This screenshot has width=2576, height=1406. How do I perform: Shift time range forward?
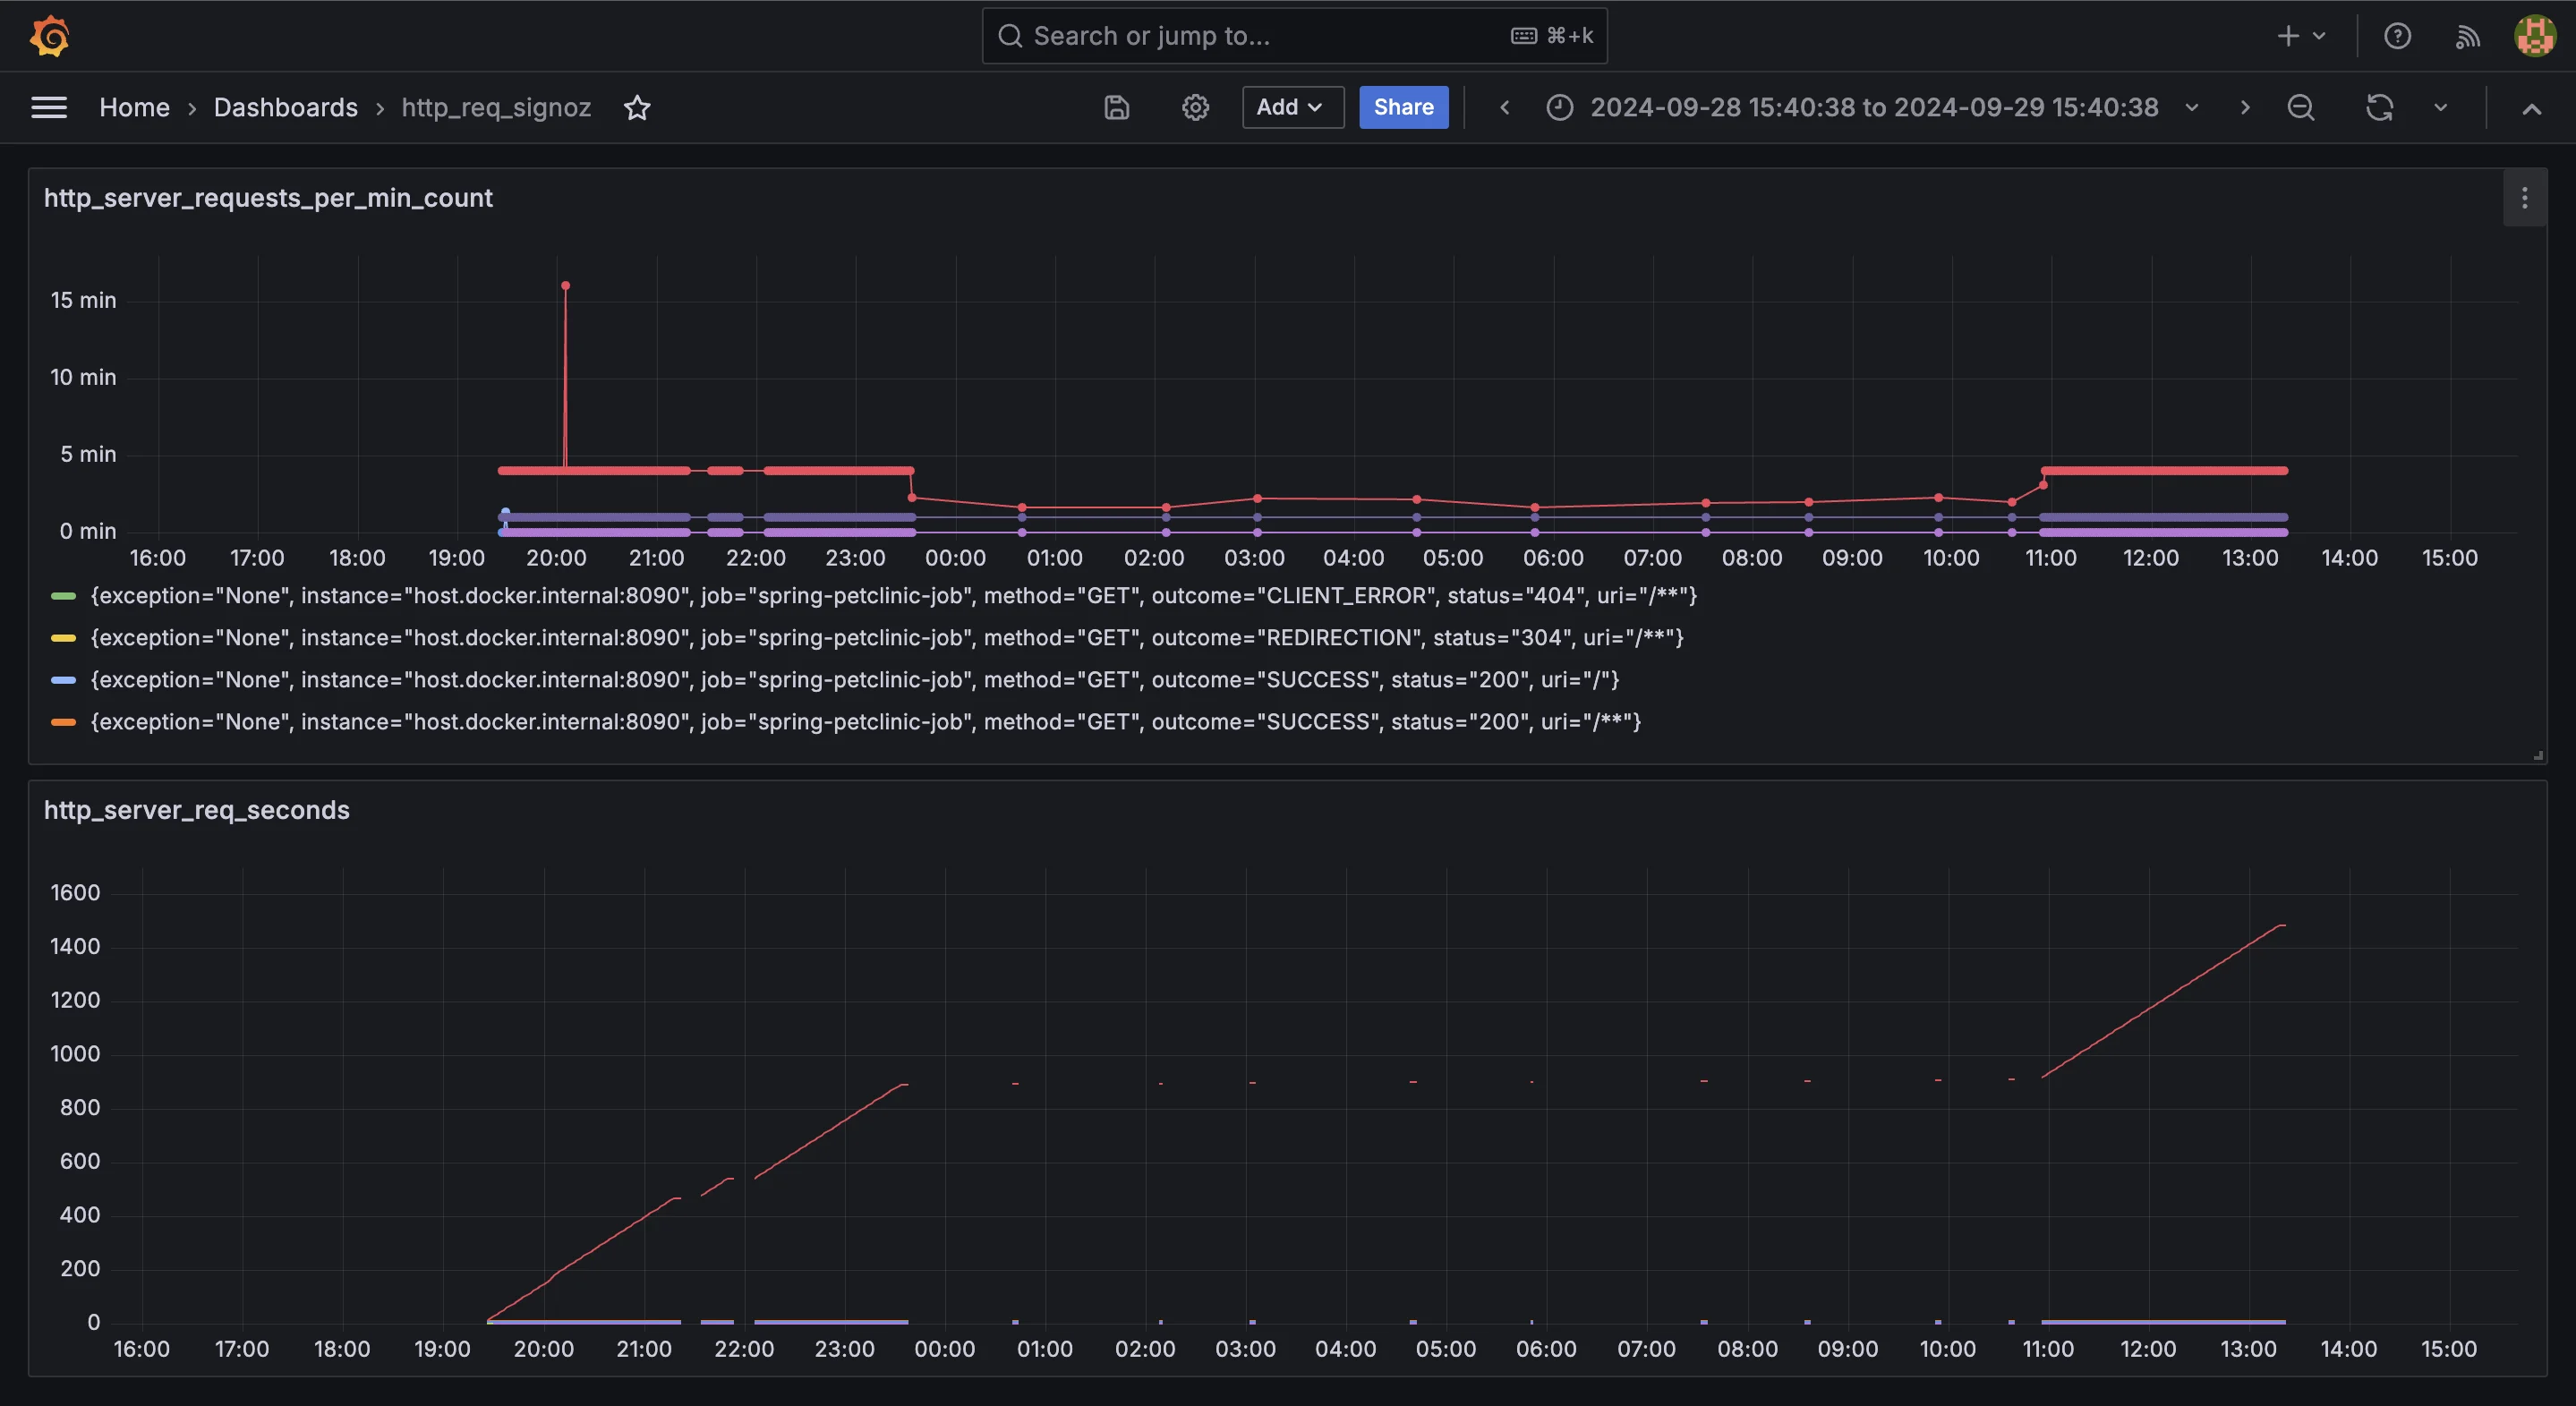click(2244, 107)
